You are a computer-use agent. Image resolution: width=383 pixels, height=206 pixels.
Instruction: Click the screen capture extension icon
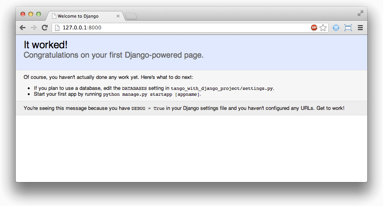(x=348, y=27)
